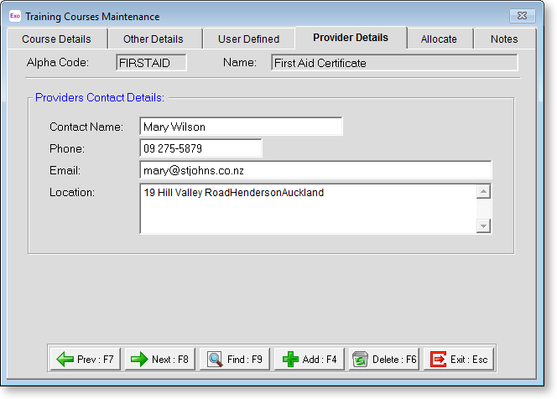Go to the Allocate tab
The image size is (557, 399).
[439, 39]
